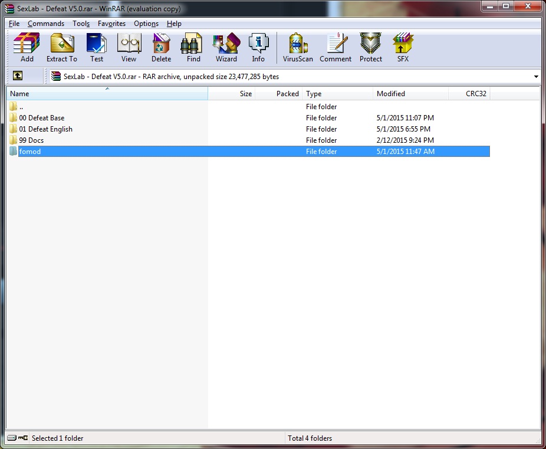
Task: Select the 99 Docs folder icon
Action: tap(13, 140)
